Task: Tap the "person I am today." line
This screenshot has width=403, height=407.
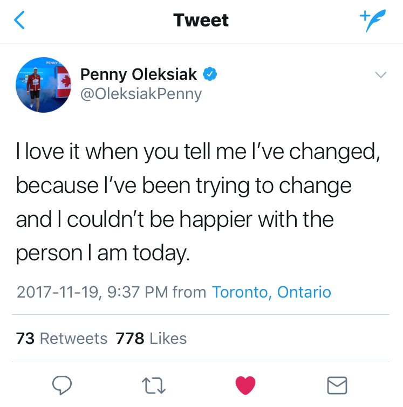Action: tap(103, 252)
